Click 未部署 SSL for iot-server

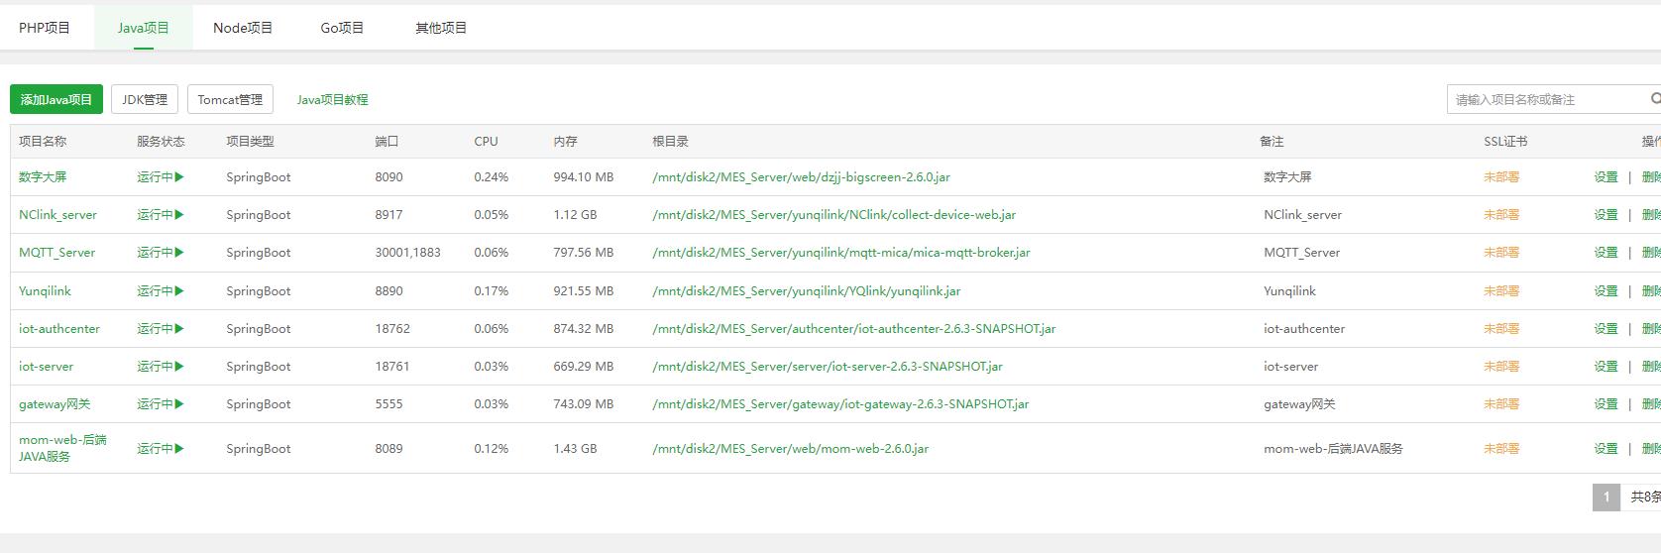pyautogui.click(x=1501, y=366)
